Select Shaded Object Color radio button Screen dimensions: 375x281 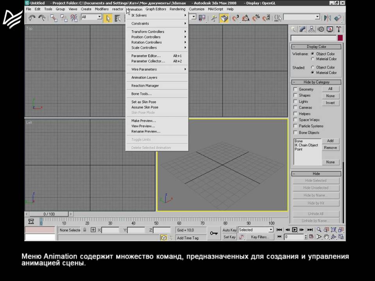pos(312,68)
